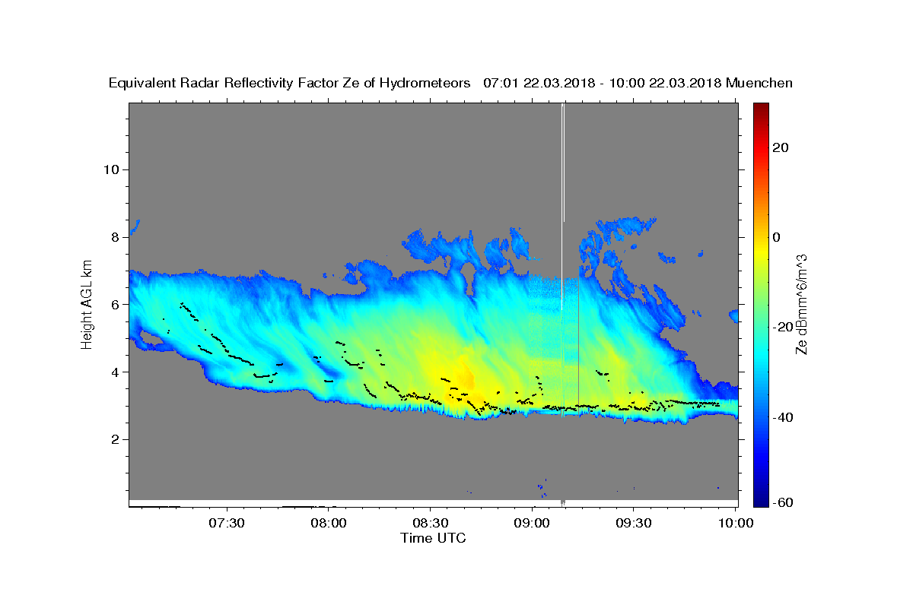Image resolution: width=913 pixels, height=608 pixels.
Task: Click the '09:00' time tick label
Action: tap(532, 523)
